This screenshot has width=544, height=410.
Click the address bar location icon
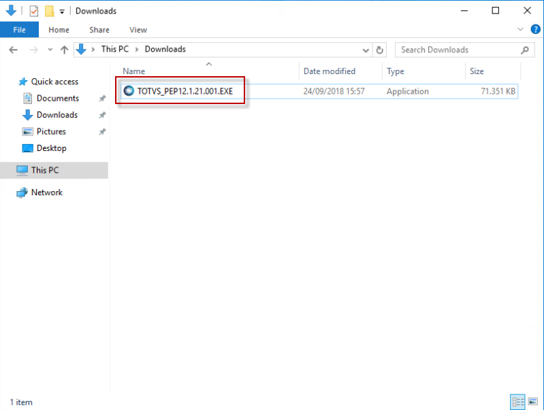click(81, 50)
